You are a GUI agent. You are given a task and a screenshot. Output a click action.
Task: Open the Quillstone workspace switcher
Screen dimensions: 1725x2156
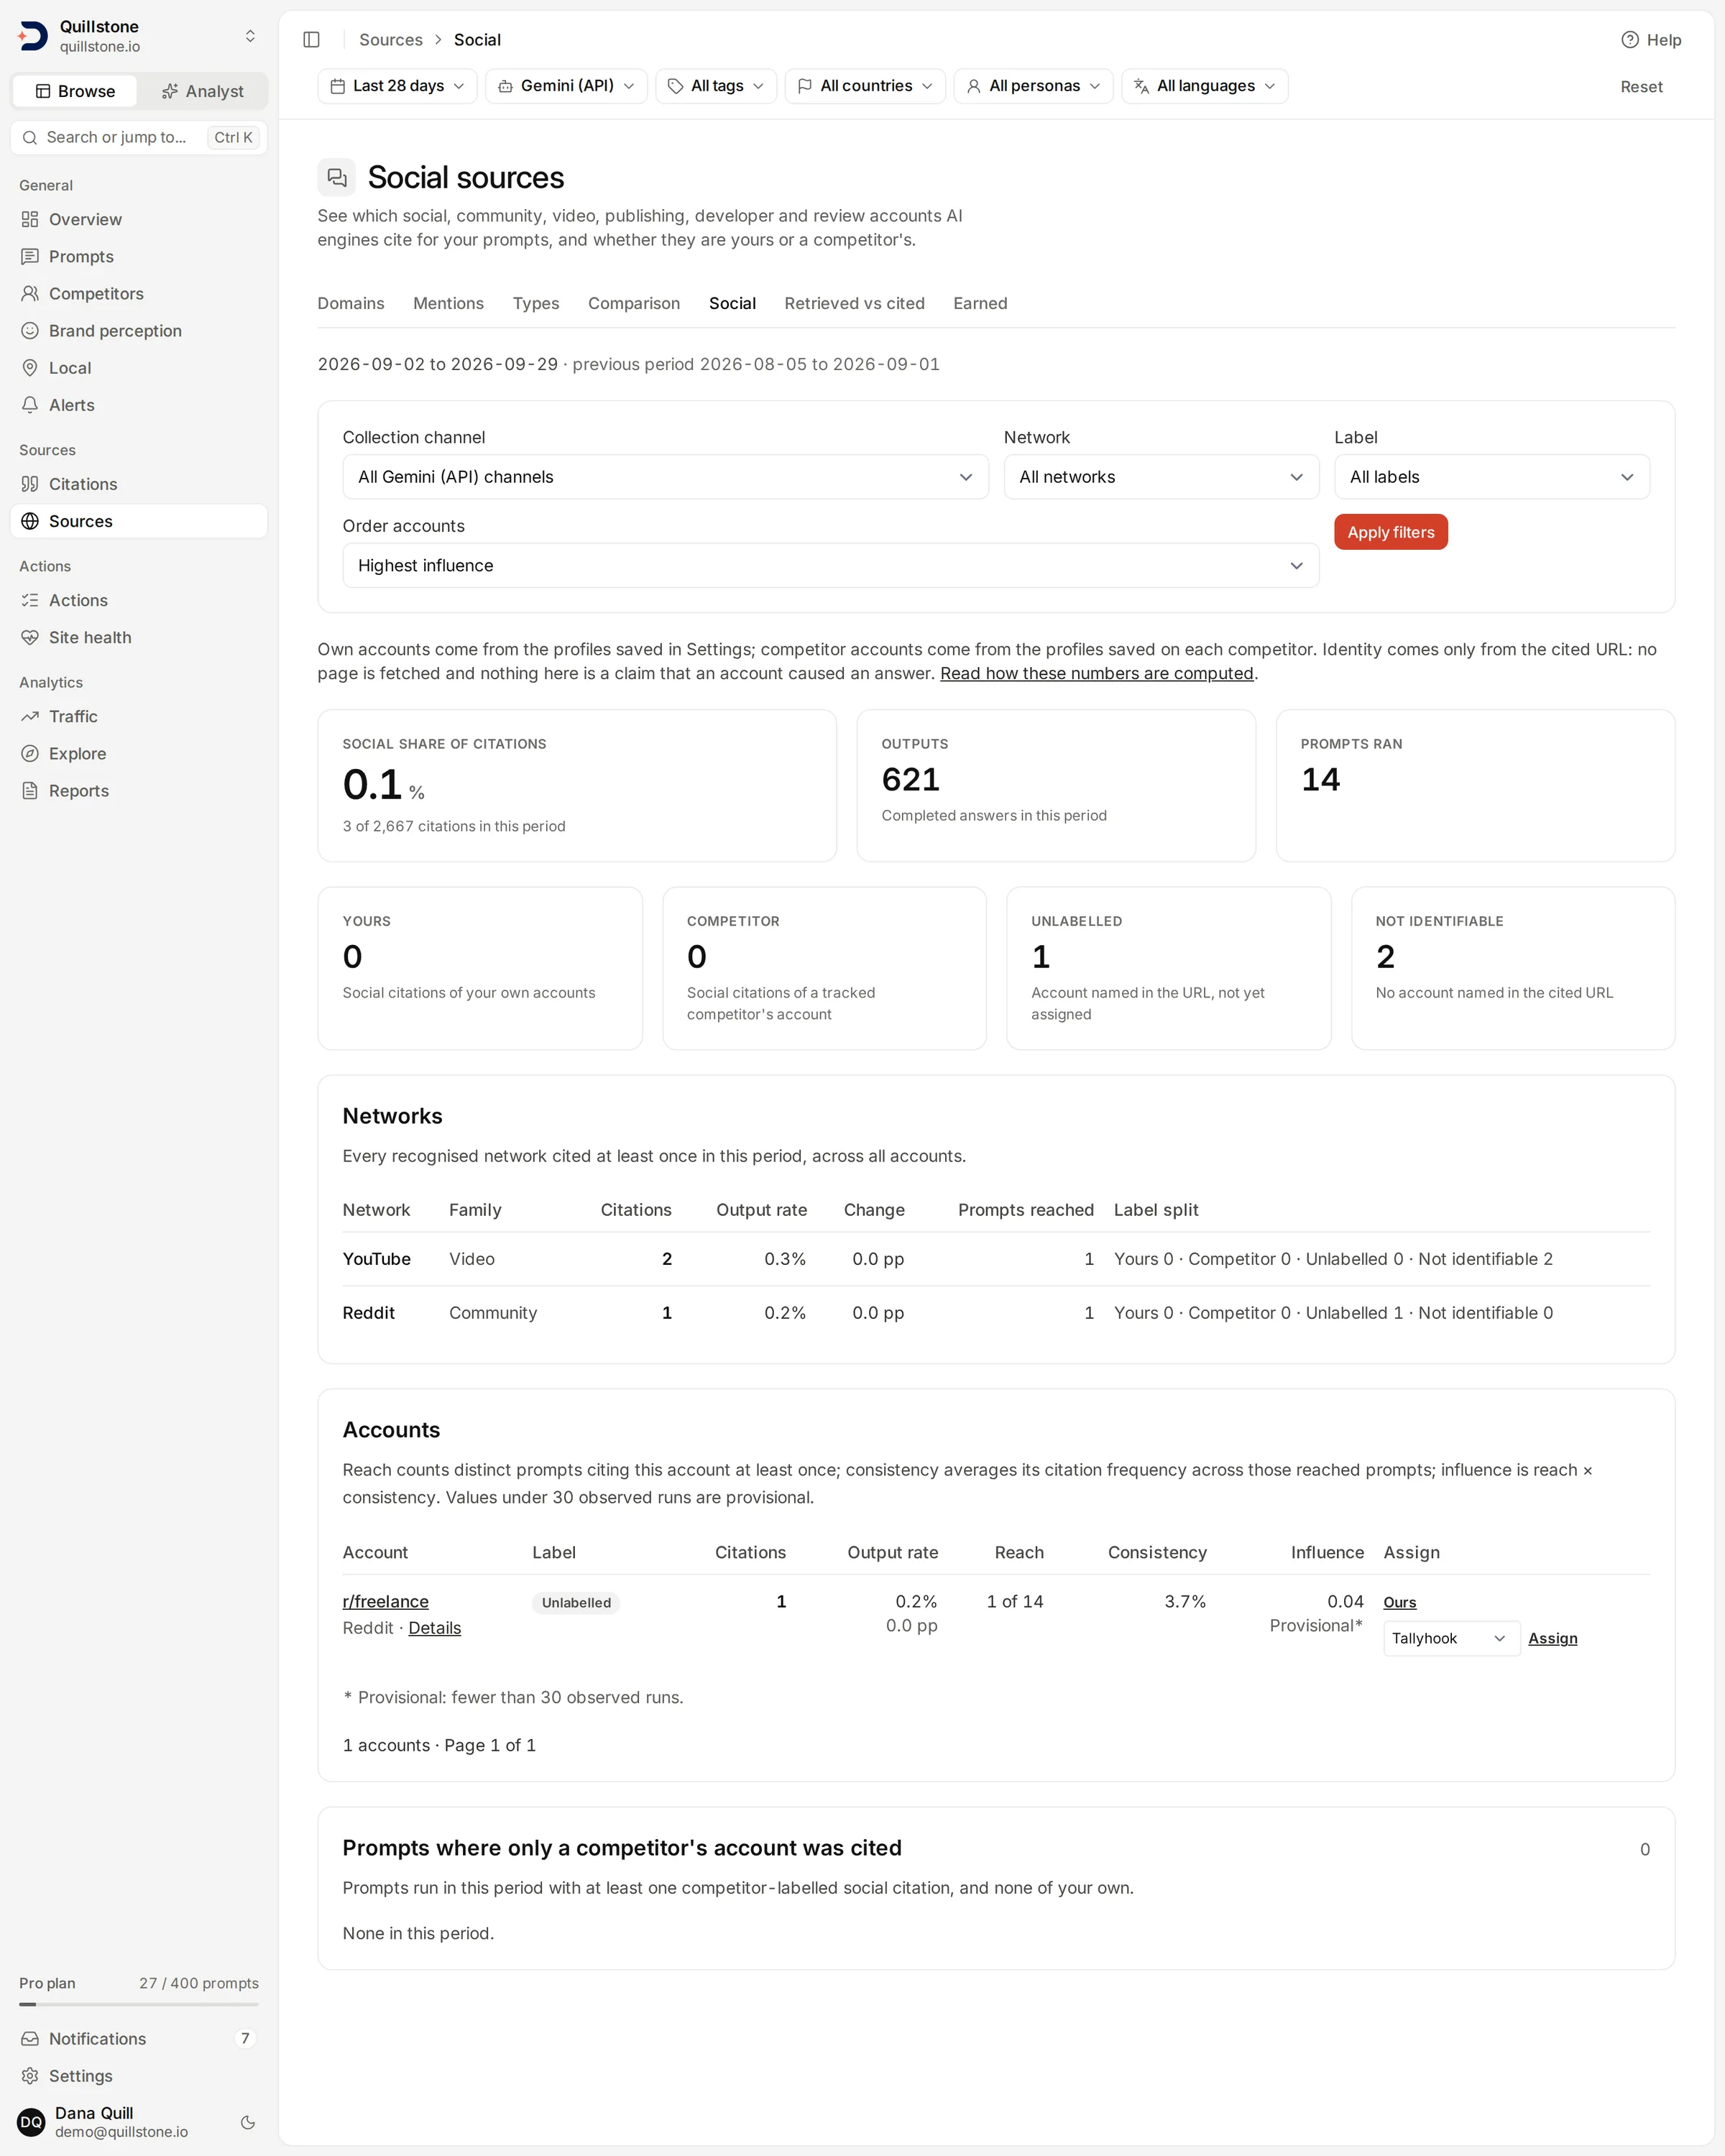139,36
